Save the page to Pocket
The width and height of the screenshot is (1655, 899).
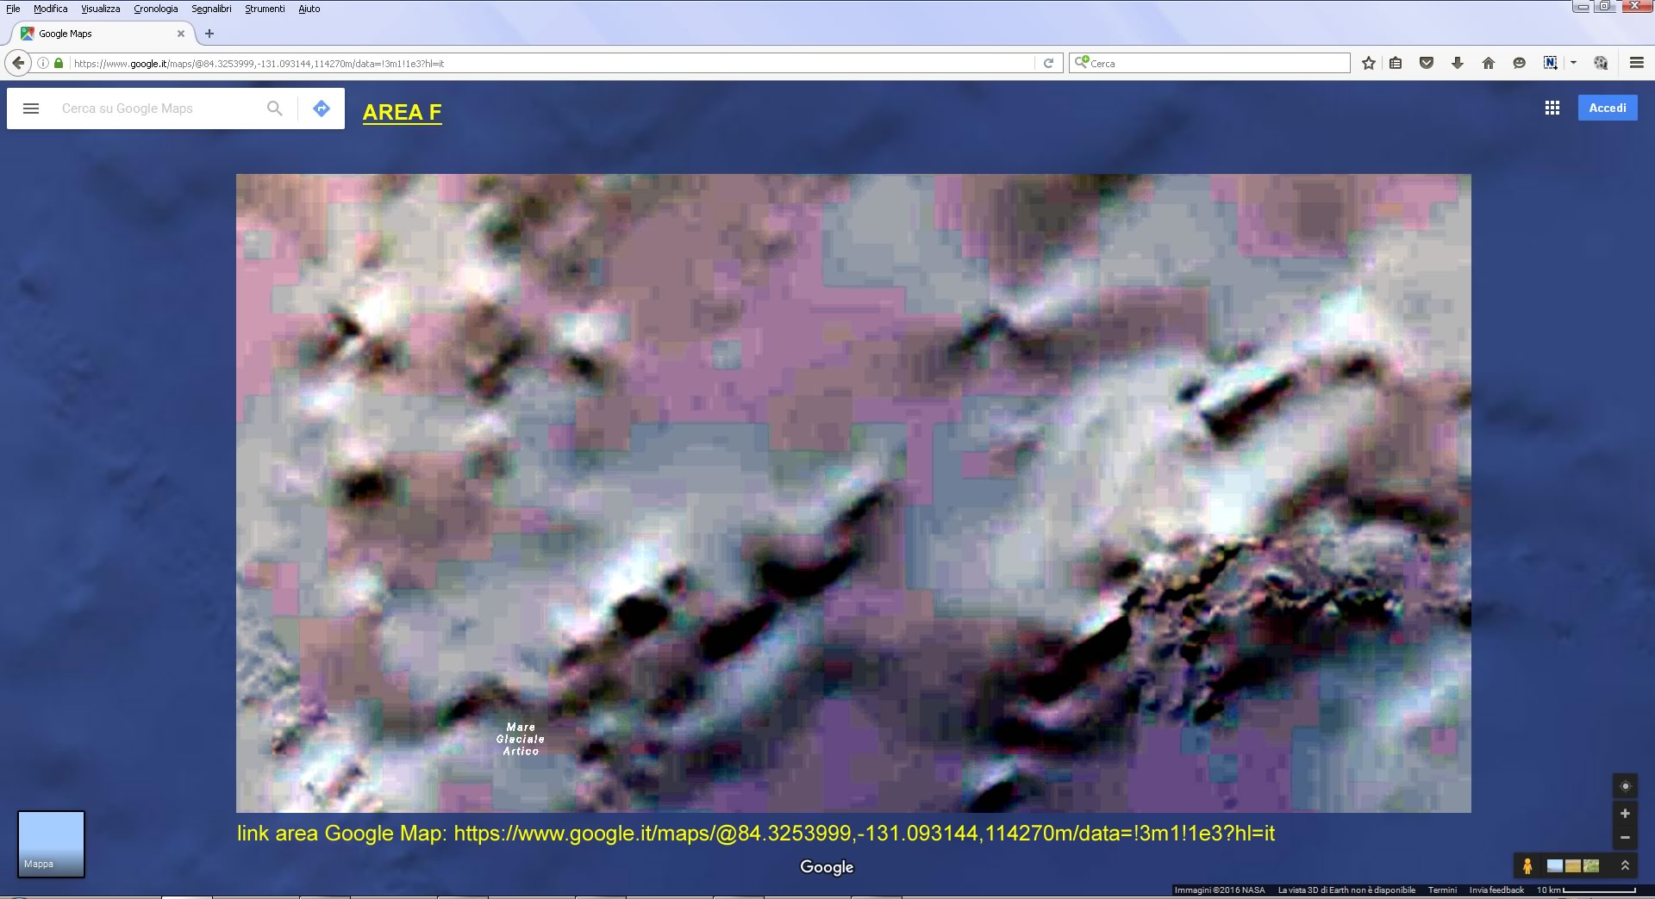(1427, 63)
